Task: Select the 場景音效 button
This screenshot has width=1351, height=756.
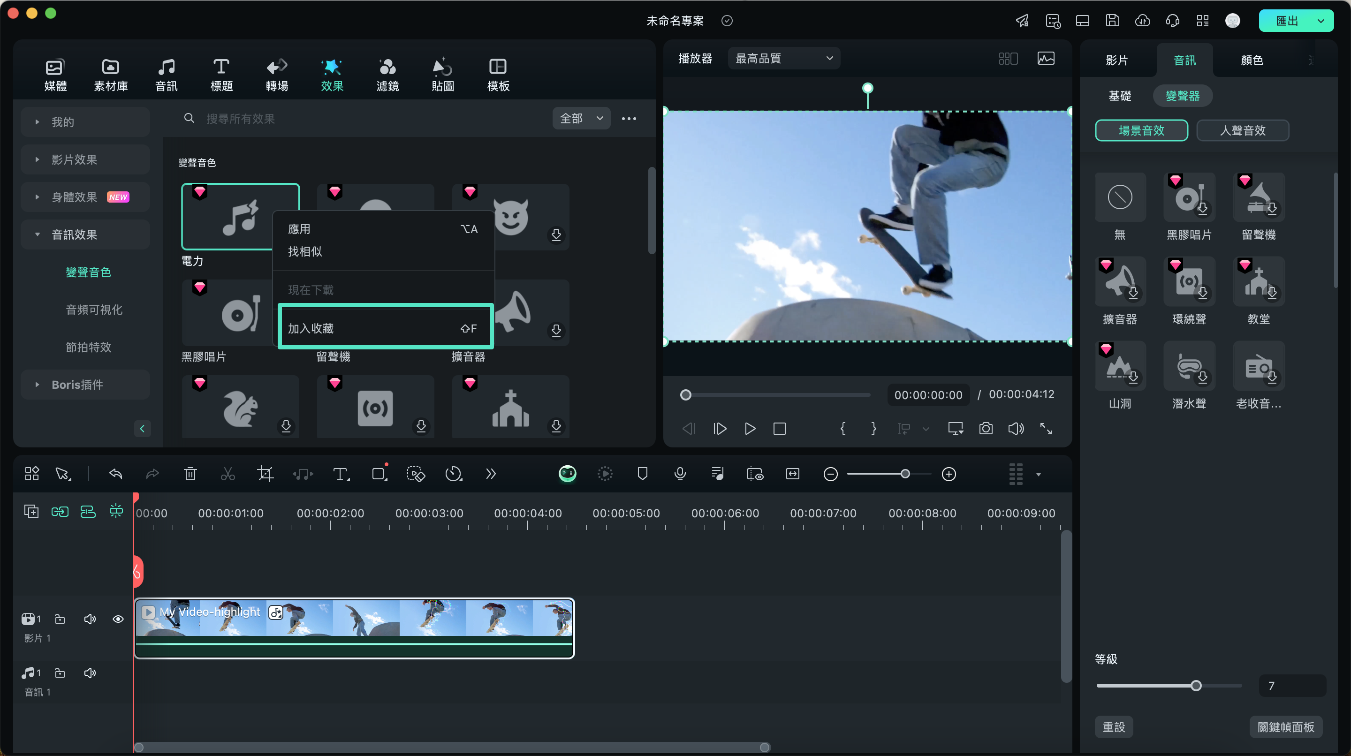Action: (1141, 130)
